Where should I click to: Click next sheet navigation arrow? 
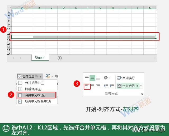(21, 58)
